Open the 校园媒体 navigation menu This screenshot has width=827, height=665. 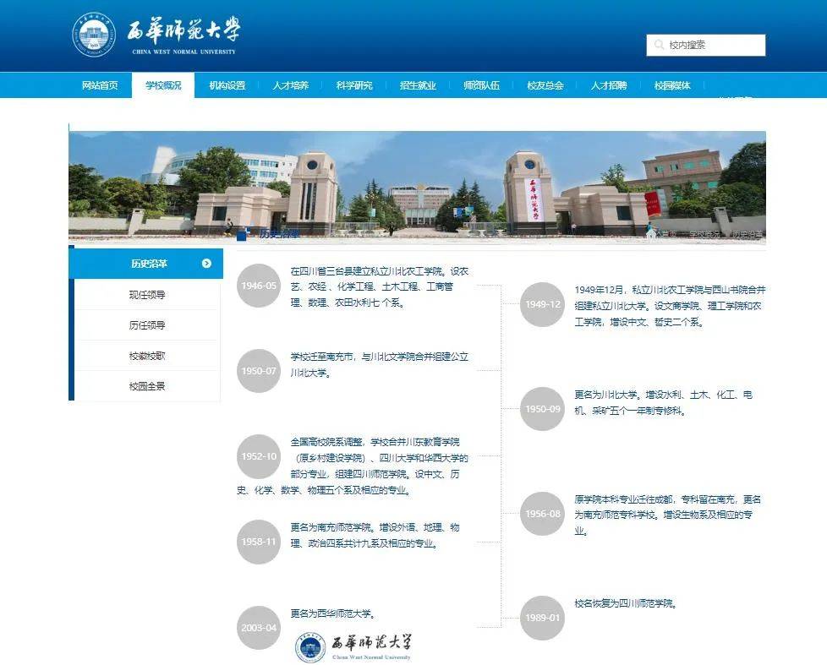point(672,85)
